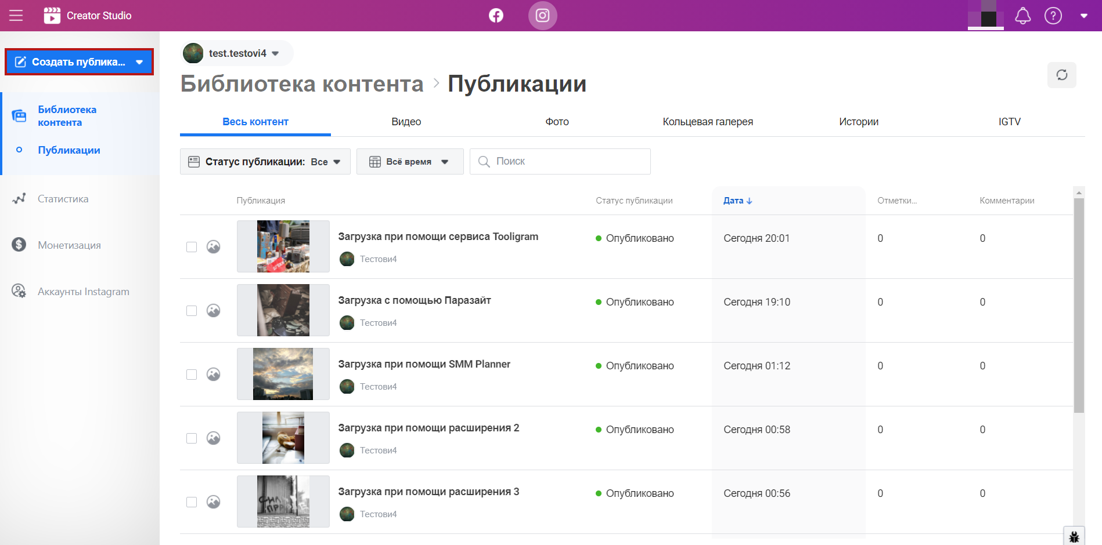Check the box for Tooligram post

[192, 247]
